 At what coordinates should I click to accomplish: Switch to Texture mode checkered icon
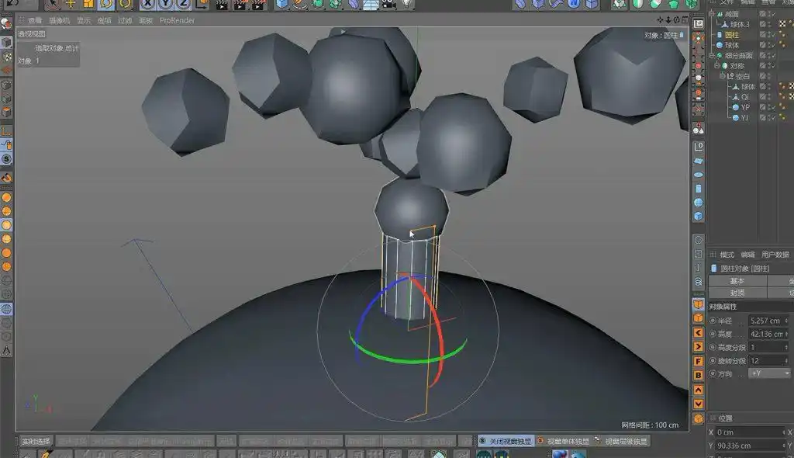[6, 57]
